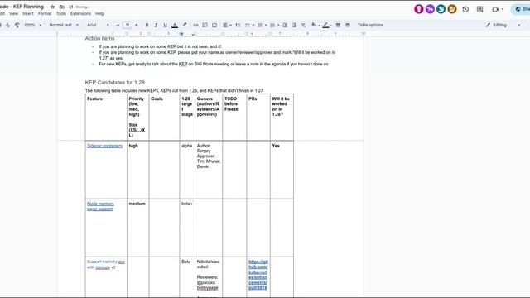Click the orange collaborator avatar
Screen dimensions: 530x298
(452, 9)
